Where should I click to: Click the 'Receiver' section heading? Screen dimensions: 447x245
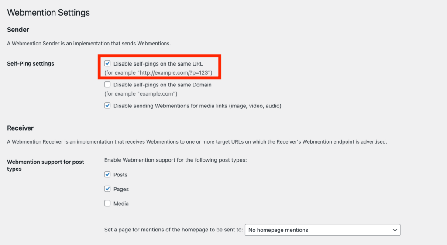[x=20, y=128]
